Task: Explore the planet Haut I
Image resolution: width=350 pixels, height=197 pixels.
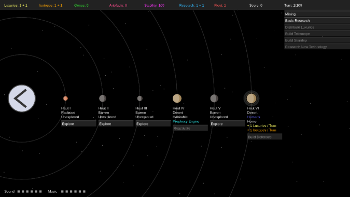Action: pyautogui.click(x=79, y=123)
